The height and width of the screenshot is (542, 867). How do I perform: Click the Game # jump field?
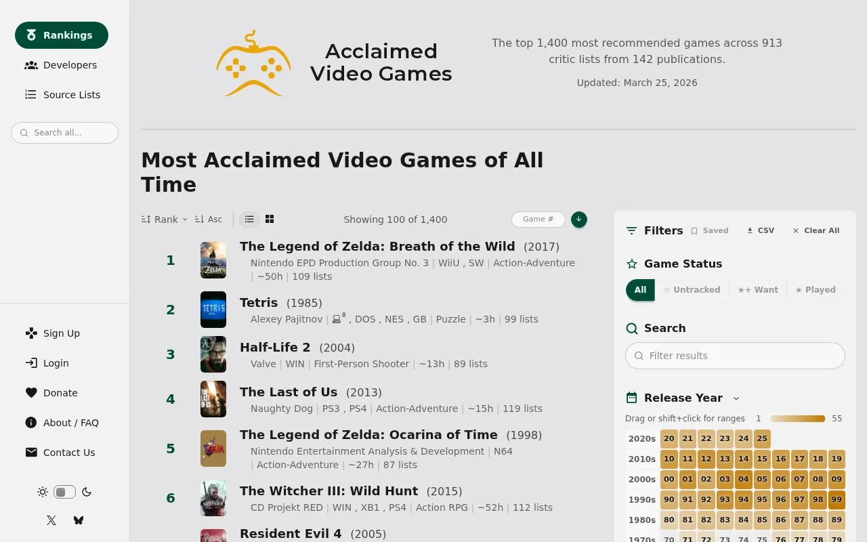coord(538,220)
